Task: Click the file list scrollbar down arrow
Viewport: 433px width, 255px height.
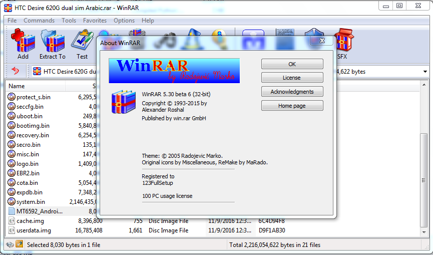Action: click(424, 232)
